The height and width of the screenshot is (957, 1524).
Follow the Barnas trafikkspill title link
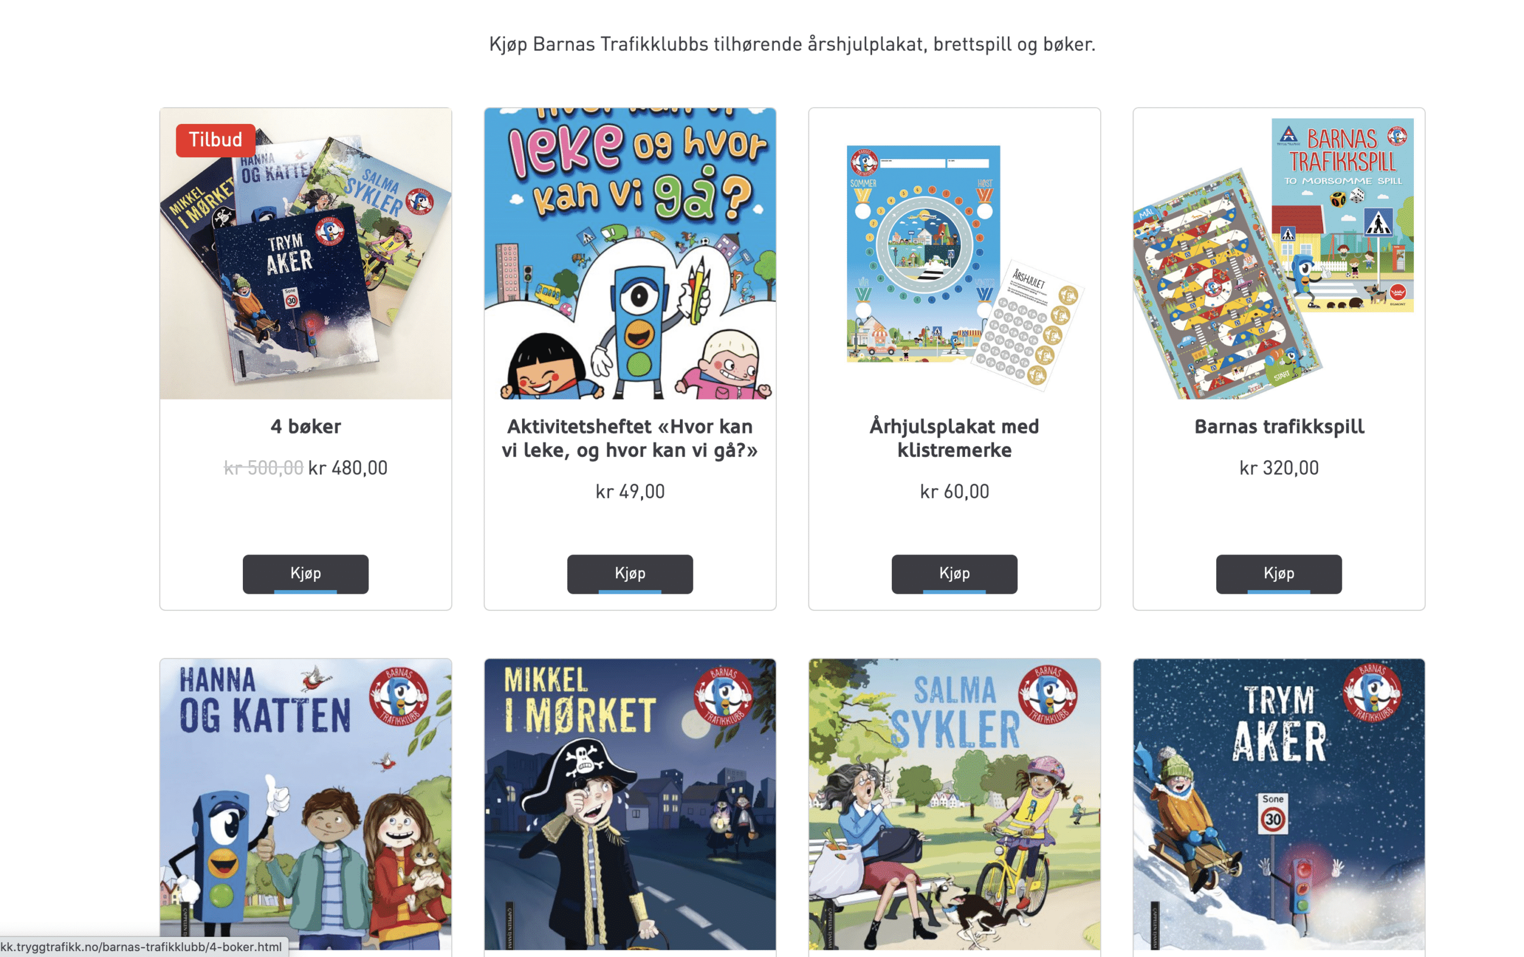(x=1279, y=426)
